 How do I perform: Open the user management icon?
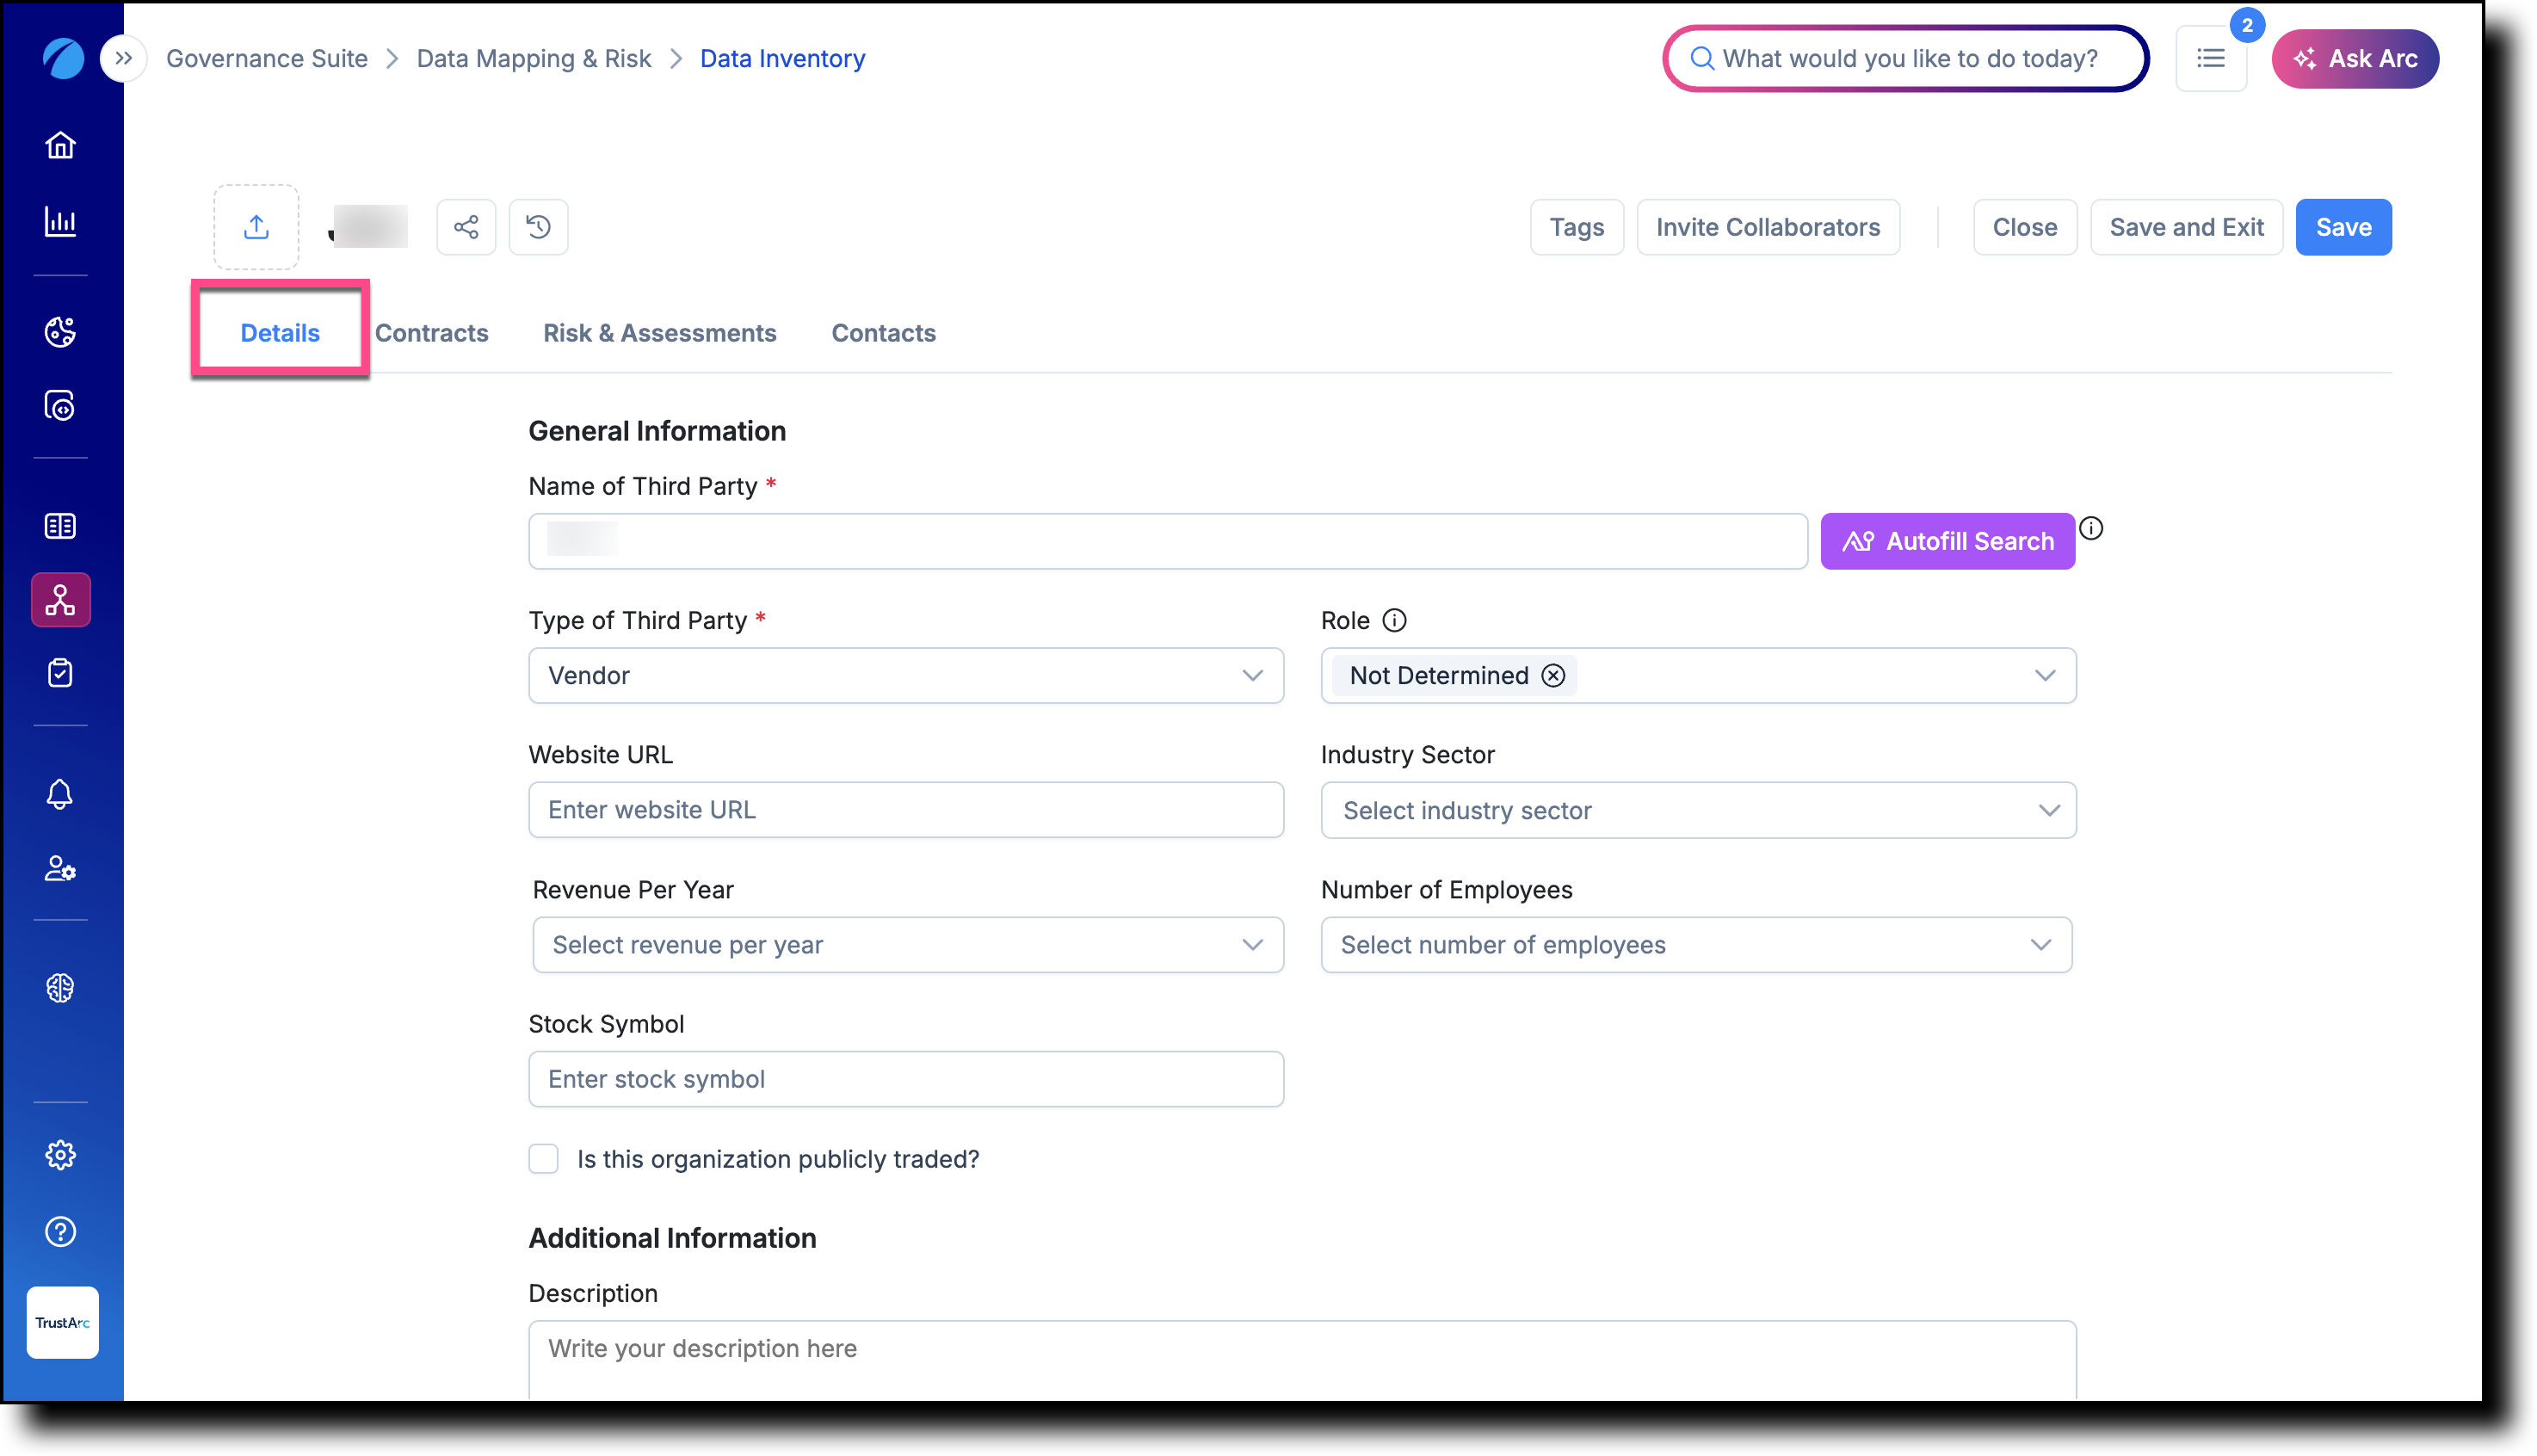60,868
